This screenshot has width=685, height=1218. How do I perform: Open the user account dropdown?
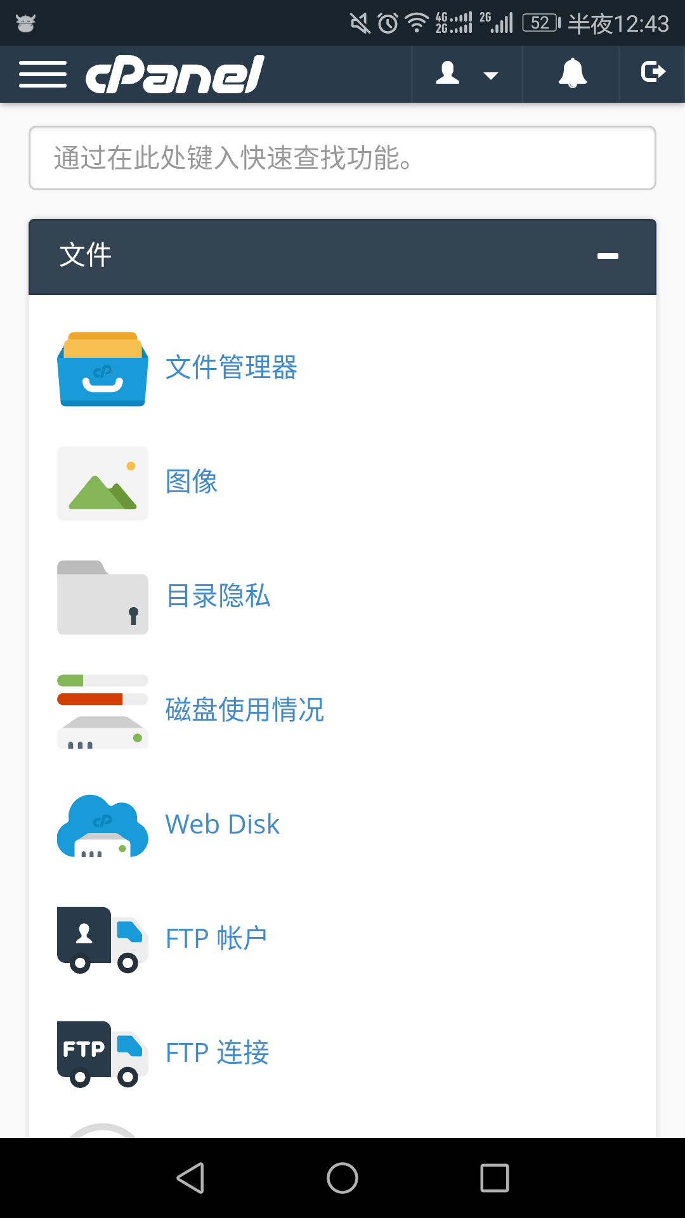tap(467, 74)
